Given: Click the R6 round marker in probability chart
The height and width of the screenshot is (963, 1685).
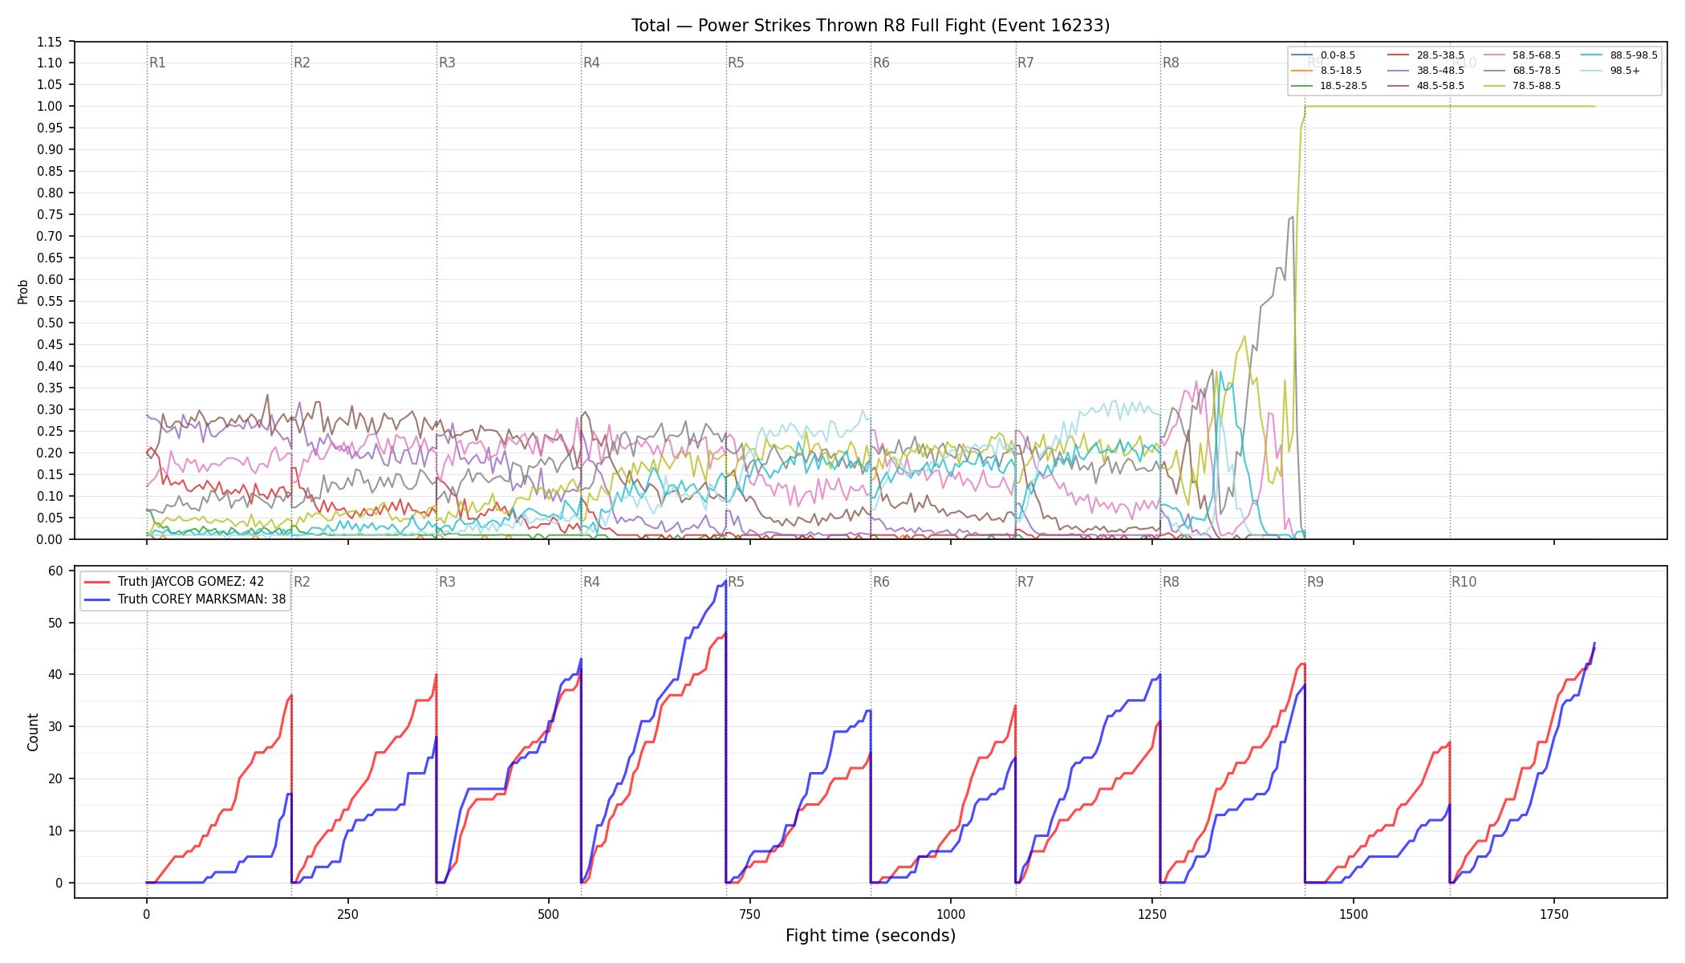Looking at the screenshot, I should [881, 63].
